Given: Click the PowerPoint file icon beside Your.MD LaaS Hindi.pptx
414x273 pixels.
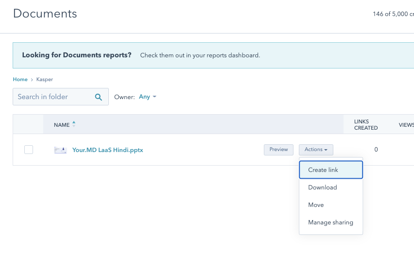Looking at the screenshot, I should point(60,150).
